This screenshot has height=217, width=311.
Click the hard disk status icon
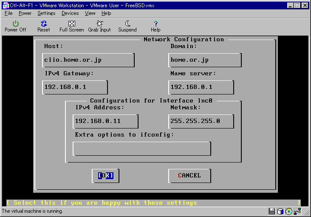(280, 211)
